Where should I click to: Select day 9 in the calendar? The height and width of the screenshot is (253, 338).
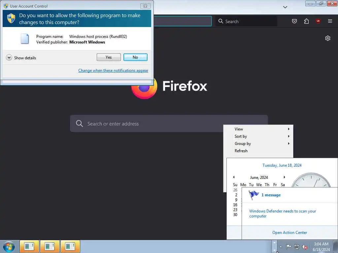[236, 200]
